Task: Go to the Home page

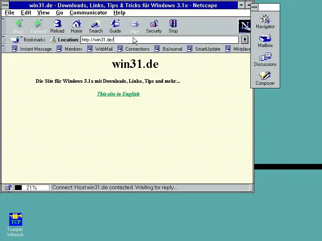Action: point(76,26)
